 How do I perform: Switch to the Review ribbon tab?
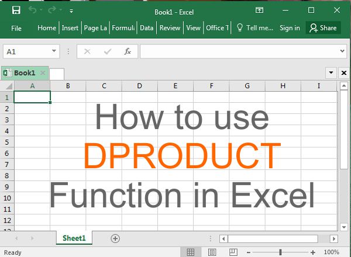170,28
